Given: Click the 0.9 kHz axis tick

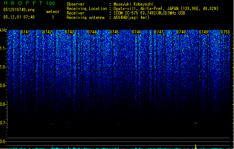Looking at the screenshot, I should point(3,86).
